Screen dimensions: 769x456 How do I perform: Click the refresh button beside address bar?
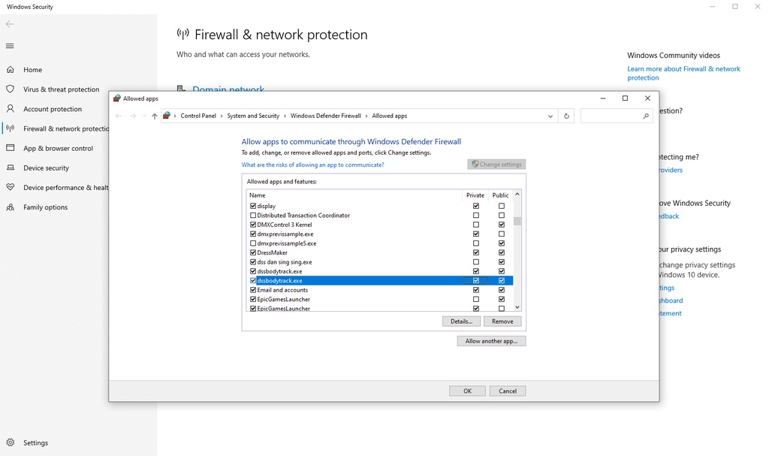[x=567, y=116]
